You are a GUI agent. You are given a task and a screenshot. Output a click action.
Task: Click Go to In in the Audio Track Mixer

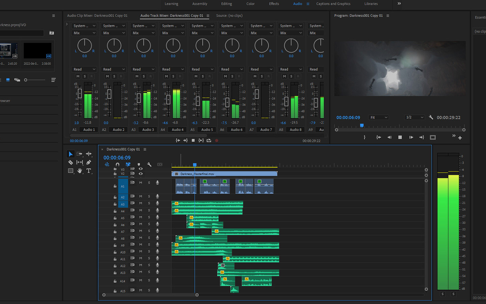[178, 141]
